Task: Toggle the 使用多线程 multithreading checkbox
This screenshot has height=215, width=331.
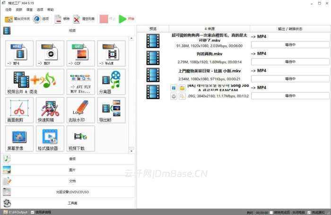Action: 33,212
